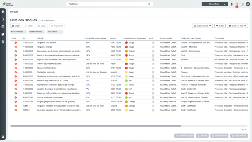Select the Risiken in Kernp... filter tab
Image resolution: width=252 pixels, height=142 pixels.
click(x=37, y=32)
